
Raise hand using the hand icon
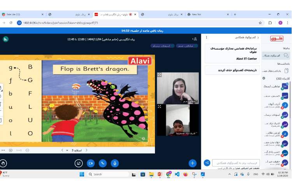click(x=3, y=163)
